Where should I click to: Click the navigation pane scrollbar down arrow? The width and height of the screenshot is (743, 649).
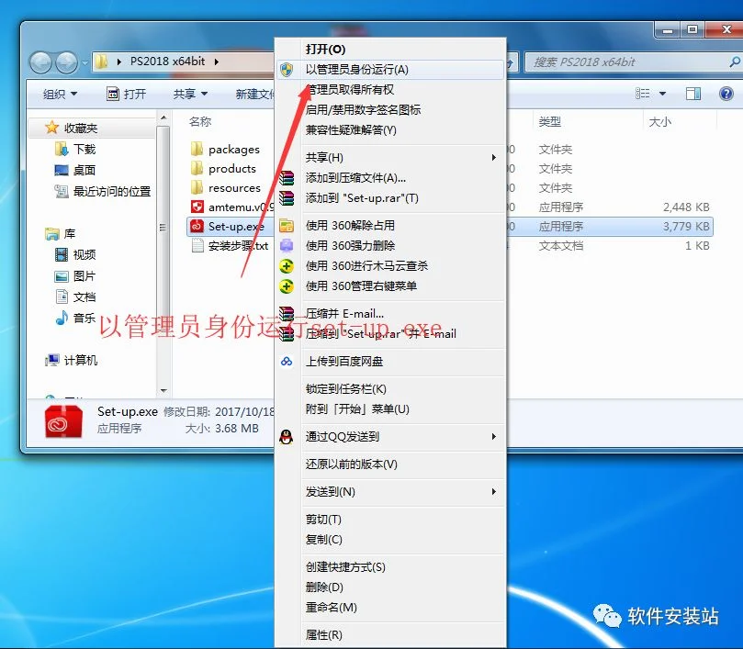point(163,391)
